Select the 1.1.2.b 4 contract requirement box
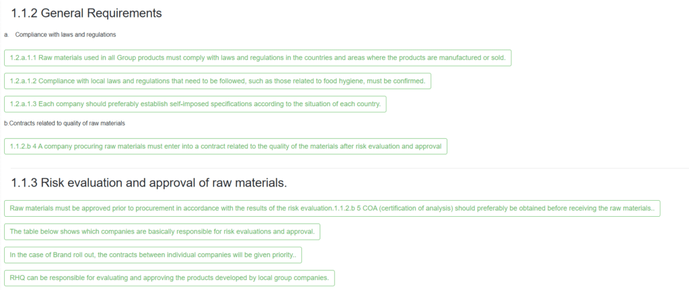 225,146
